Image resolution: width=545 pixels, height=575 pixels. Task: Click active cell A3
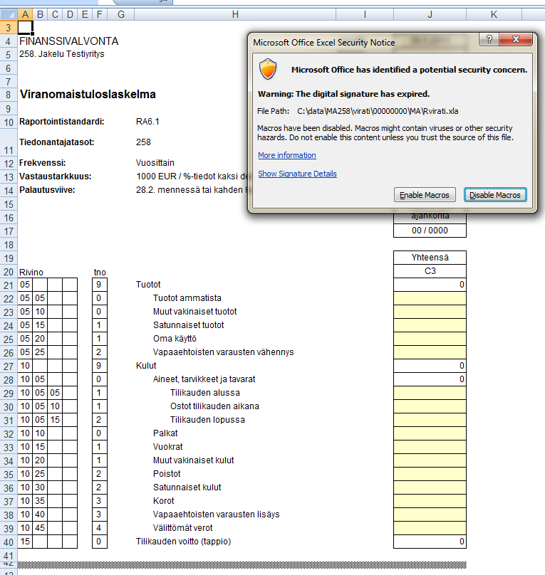tap(25, 28)
